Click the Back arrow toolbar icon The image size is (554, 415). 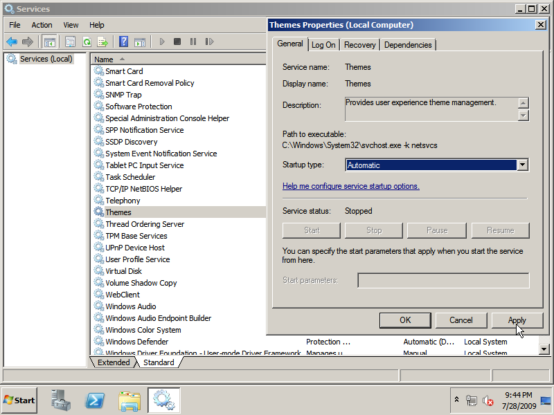tap(12, 42)
